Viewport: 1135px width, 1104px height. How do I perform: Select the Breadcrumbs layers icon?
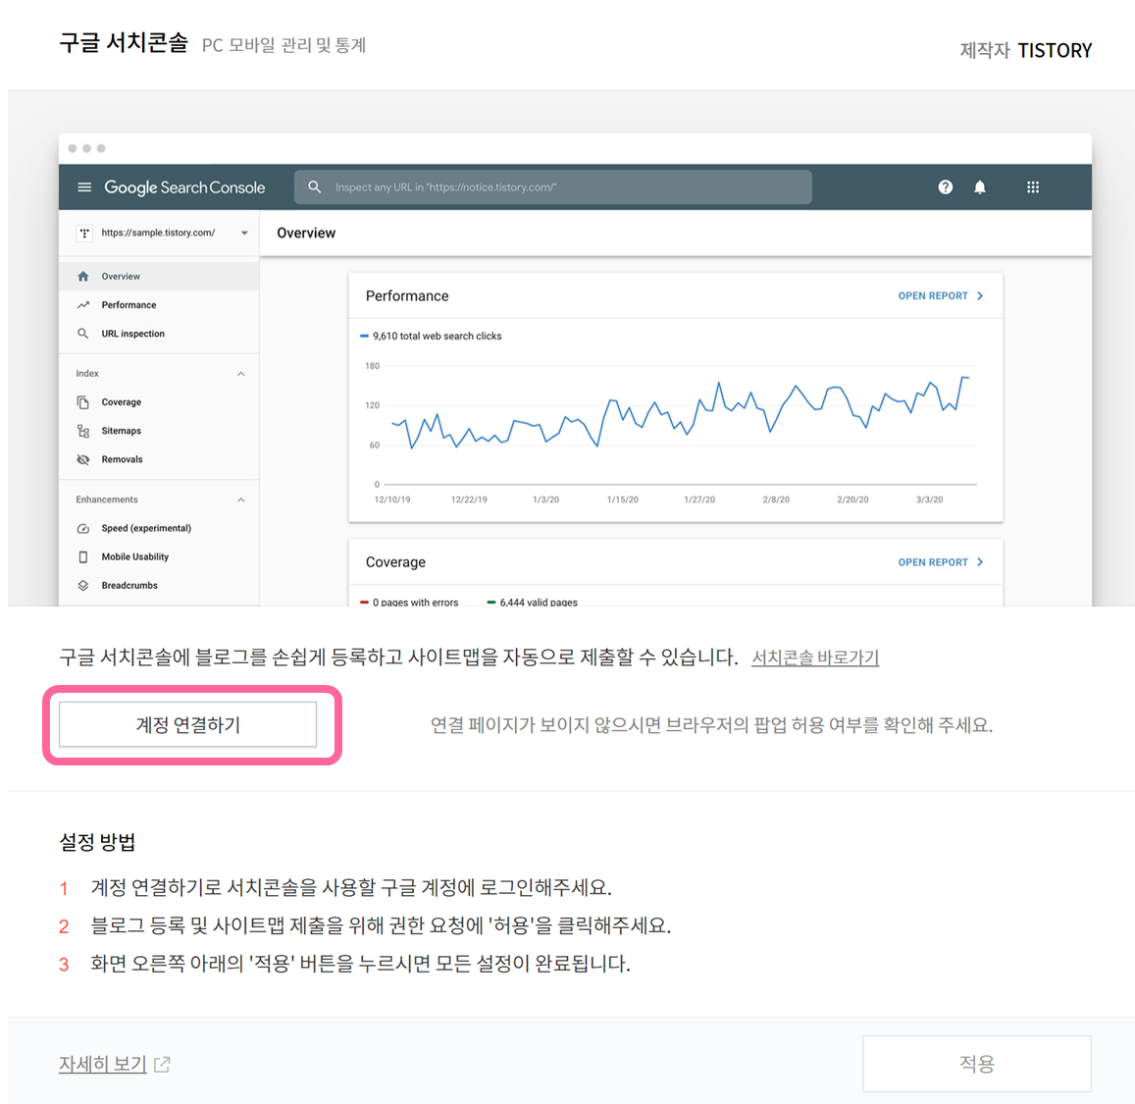(84, 585)
